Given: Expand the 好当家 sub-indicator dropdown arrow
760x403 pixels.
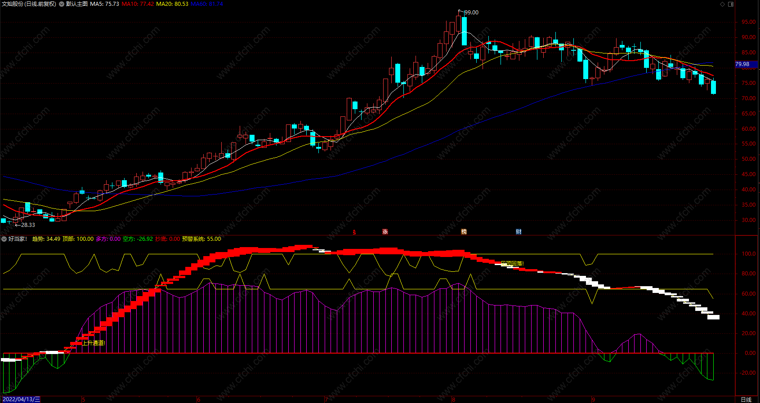Looking at the screenshot, I should pos(4,239).
